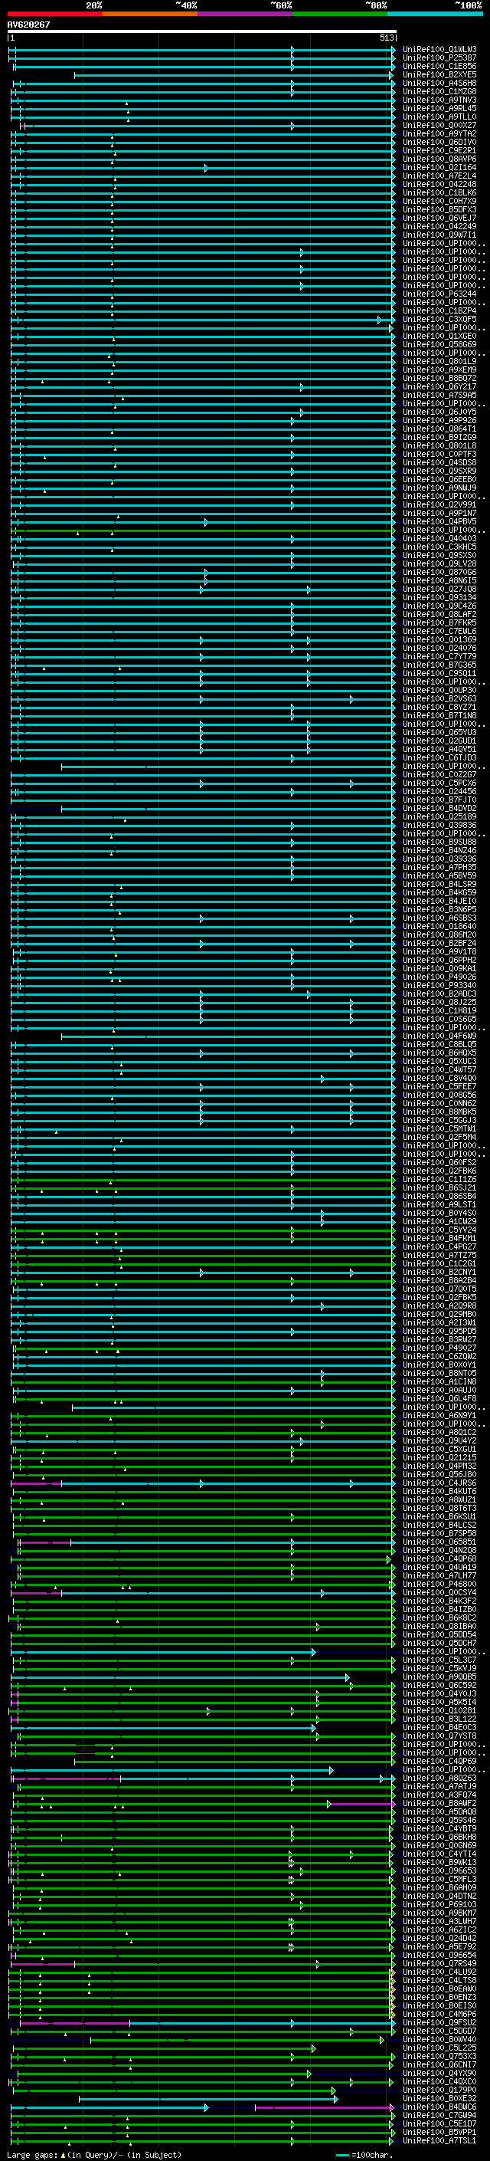490x2161 pixels.
Task: Open hit UniRef100_C1BLK6
Action: 439,192
